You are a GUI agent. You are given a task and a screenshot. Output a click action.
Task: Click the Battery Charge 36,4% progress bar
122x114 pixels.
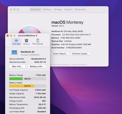(x=28, y=79)
